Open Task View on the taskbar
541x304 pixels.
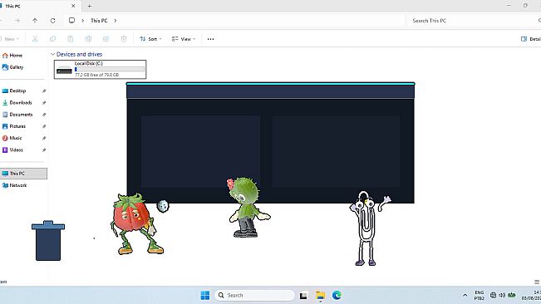click(x=303, y=296)
